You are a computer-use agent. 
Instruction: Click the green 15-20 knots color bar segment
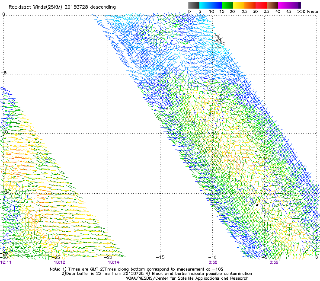pos(227,5)
